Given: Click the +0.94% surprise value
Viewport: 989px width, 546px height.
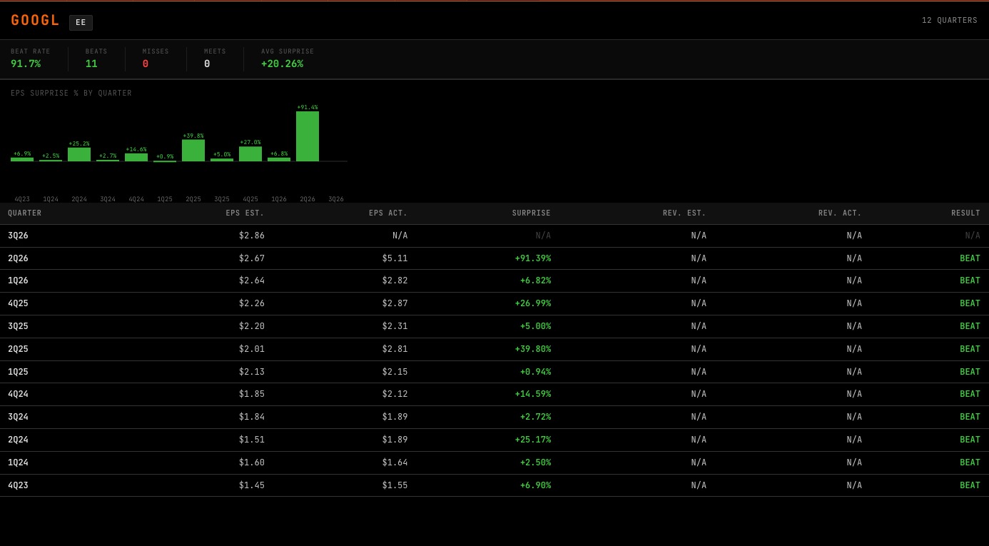Looking at the screenshot, I should pyautogui.click(x=535, y=372).
